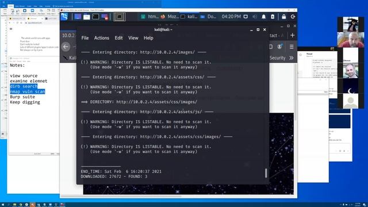The width and height of the screenshot is (368, 207).
Task: Click the Firefox back arrow button
Action: (66, 47)
